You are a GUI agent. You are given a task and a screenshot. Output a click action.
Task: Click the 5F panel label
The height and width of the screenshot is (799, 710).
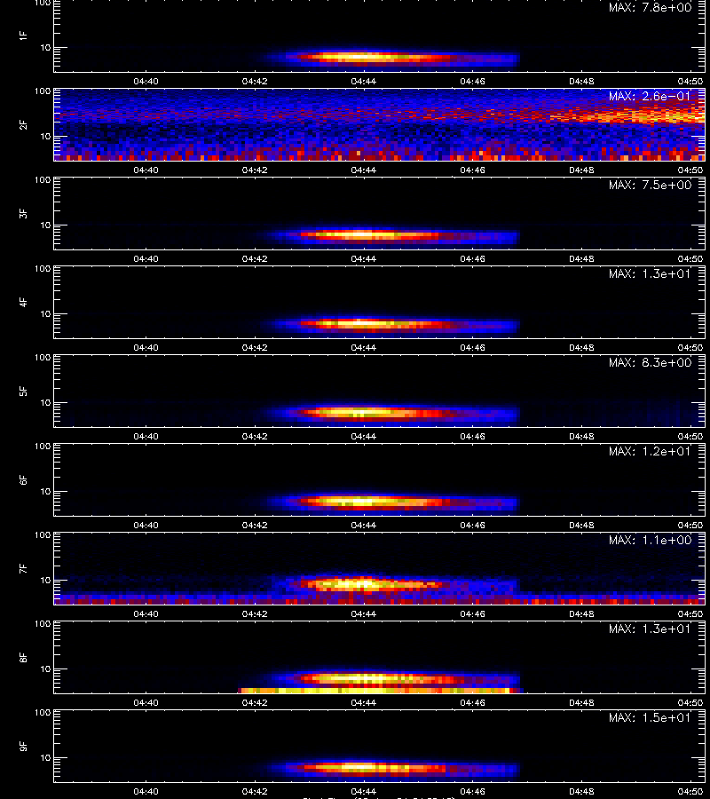click(x=23, y=391)
